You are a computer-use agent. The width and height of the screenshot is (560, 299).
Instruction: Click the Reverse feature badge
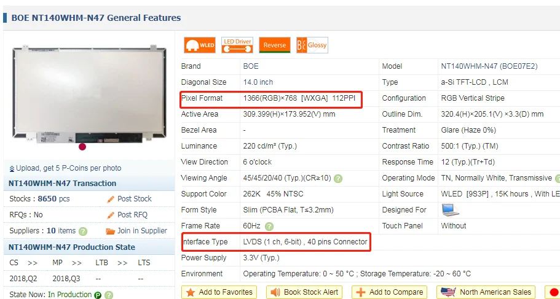275,45
